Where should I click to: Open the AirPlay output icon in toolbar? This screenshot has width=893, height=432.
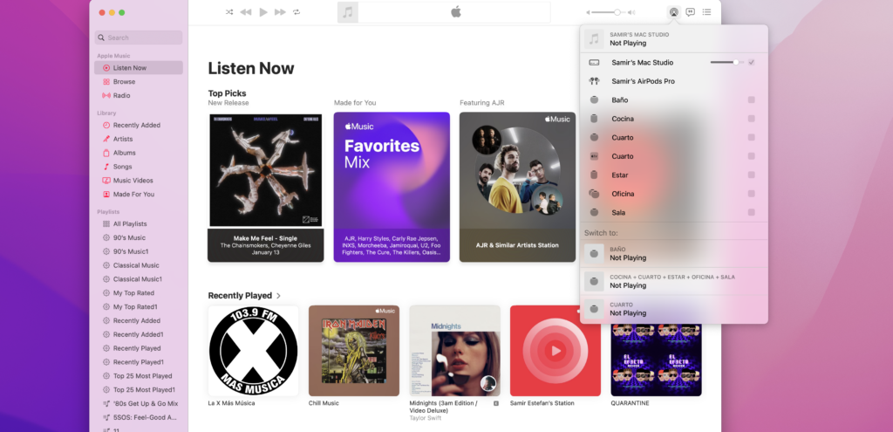[674, 12]
